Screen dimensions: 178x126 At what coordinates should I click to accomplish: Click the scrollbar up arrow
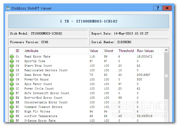(166, 50)
